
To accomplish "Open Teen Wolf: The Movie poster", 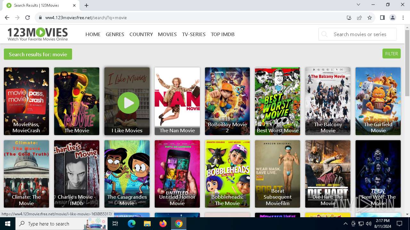I will [x=378, y=174].
